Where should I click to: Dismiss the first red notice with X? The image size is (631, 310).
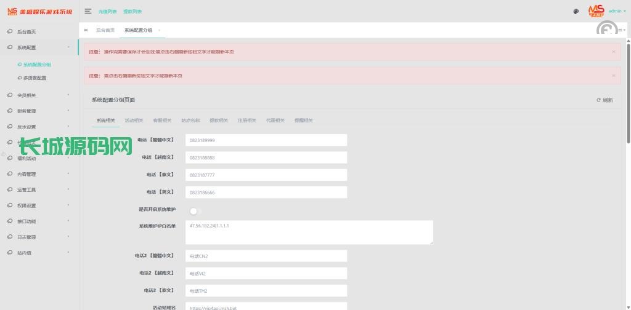tap(613, 52)
